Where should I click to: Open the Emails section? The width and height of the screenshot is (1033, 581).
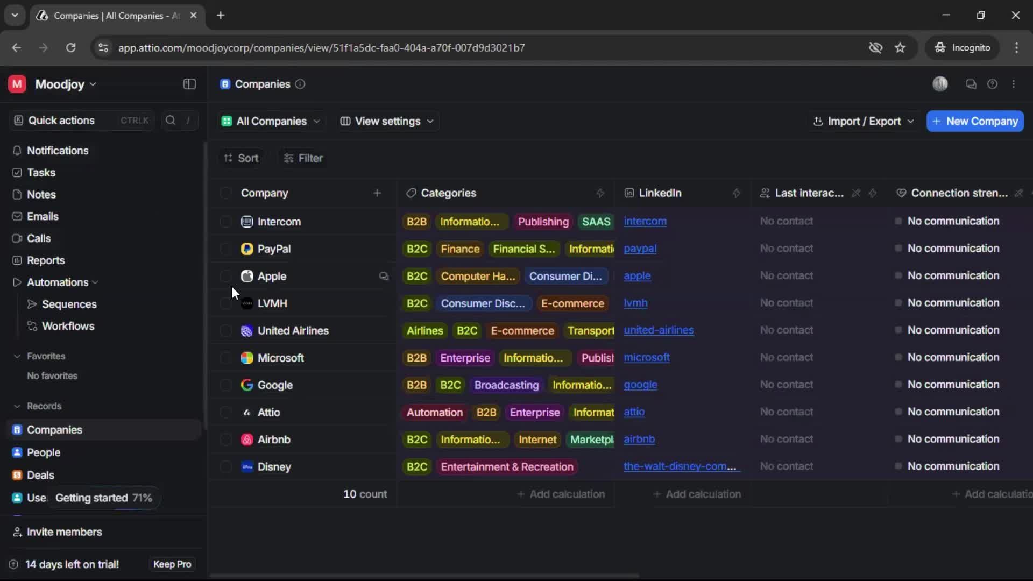[43, 216]
